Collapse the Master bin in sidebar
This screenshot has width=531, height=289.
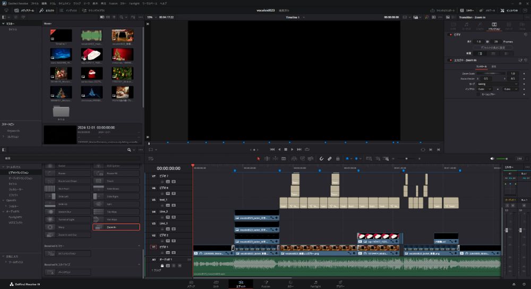pyautogui.click(x=4, y=24)
